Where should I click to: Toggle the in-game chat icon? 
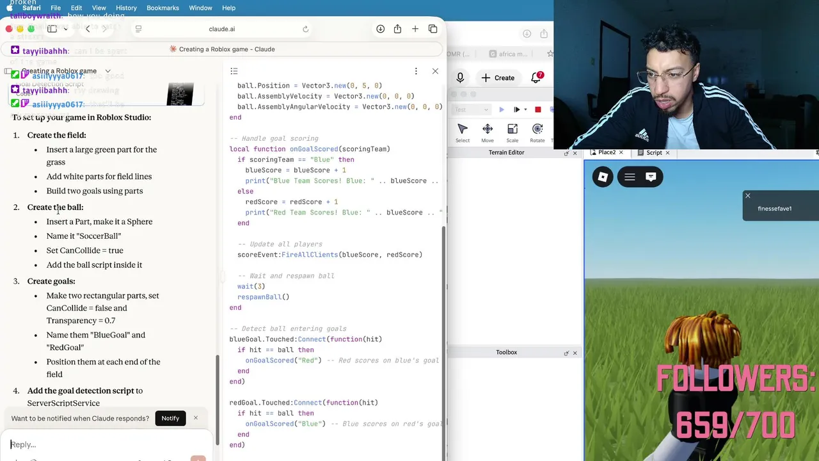click(x=651, y=177)
